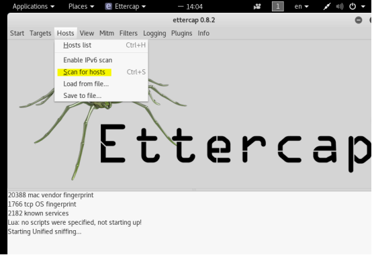Screen dimensions: 372x255
Task: Open the Places dropdown in top bar
Action: 81,7
